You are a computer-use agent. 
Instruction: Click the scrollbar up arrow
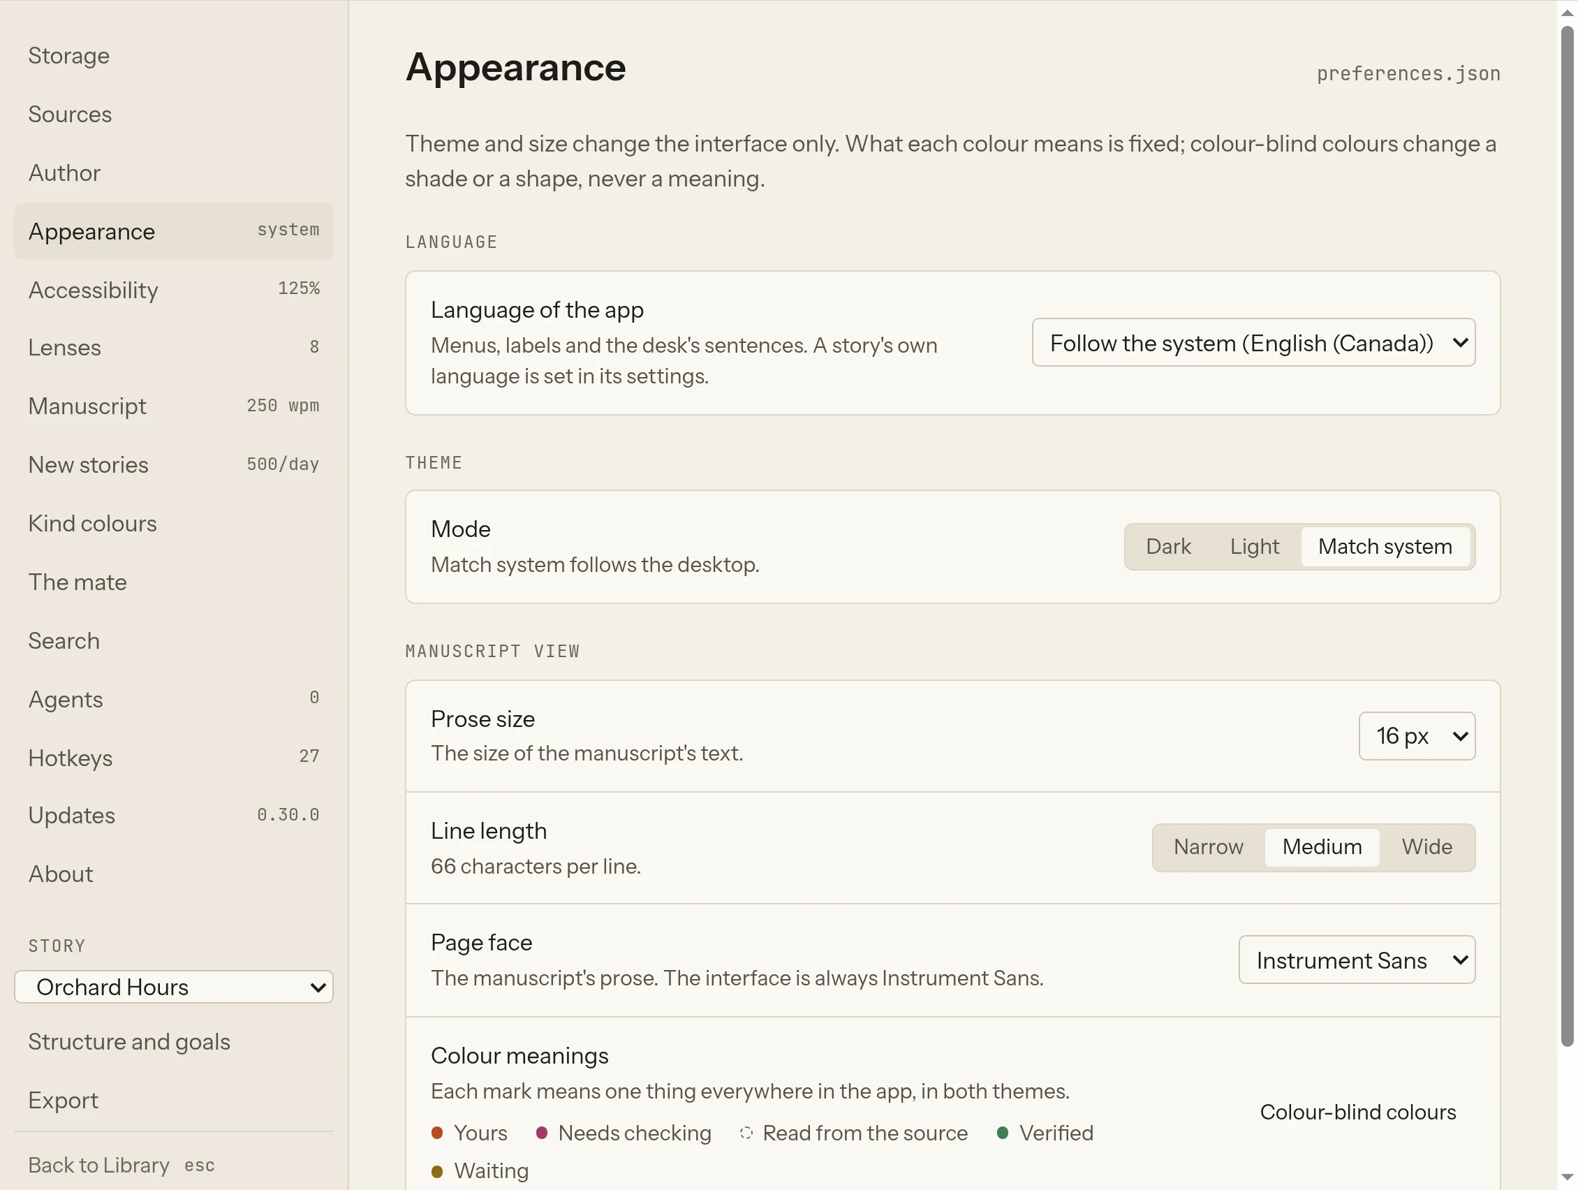(1568, 12)
